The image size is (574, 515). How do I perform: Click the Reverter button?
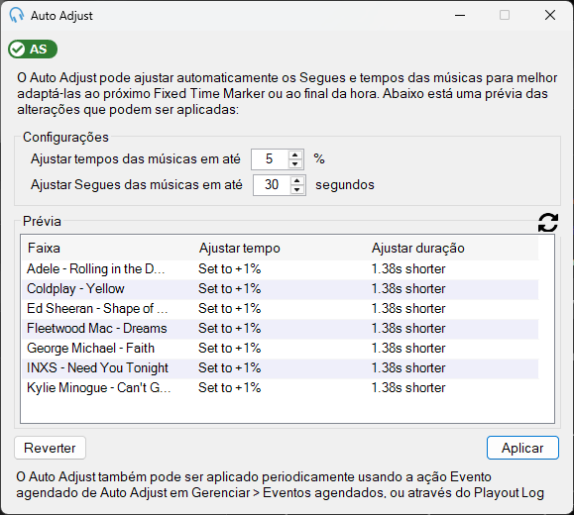pos(50,448)
